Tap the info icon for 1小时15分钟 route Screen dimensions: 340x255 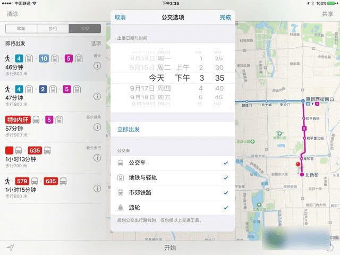pos(97,188)
